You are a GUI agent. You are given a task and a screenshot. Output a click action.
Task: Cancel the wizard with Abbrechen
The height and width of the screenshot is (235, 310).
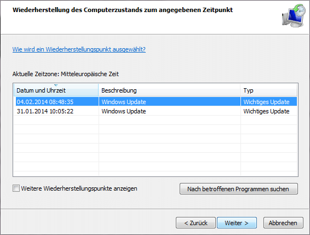(x=283, y=223)
